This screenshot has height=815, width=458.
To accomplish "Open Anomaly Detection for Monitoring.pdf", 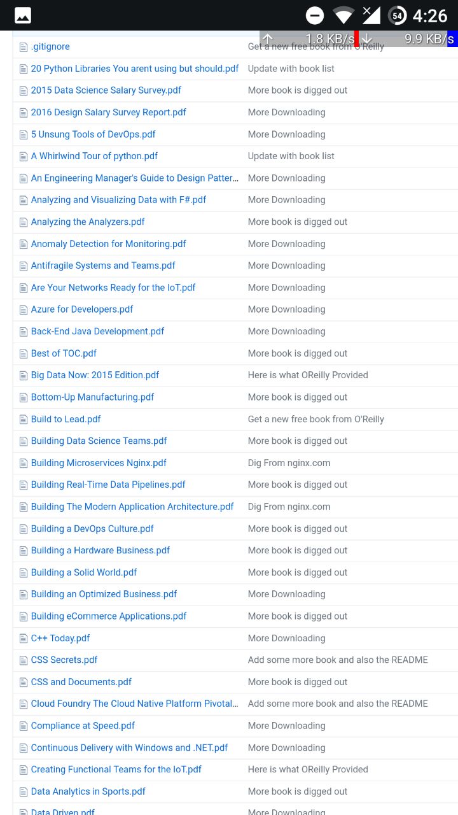I will 108,244.
